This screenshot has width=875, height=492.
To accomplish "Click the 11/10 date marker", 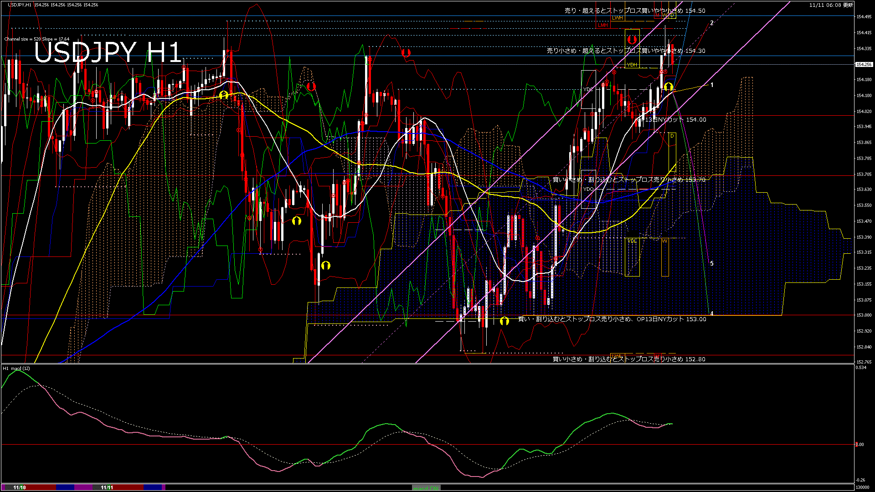I will (20, 487).
